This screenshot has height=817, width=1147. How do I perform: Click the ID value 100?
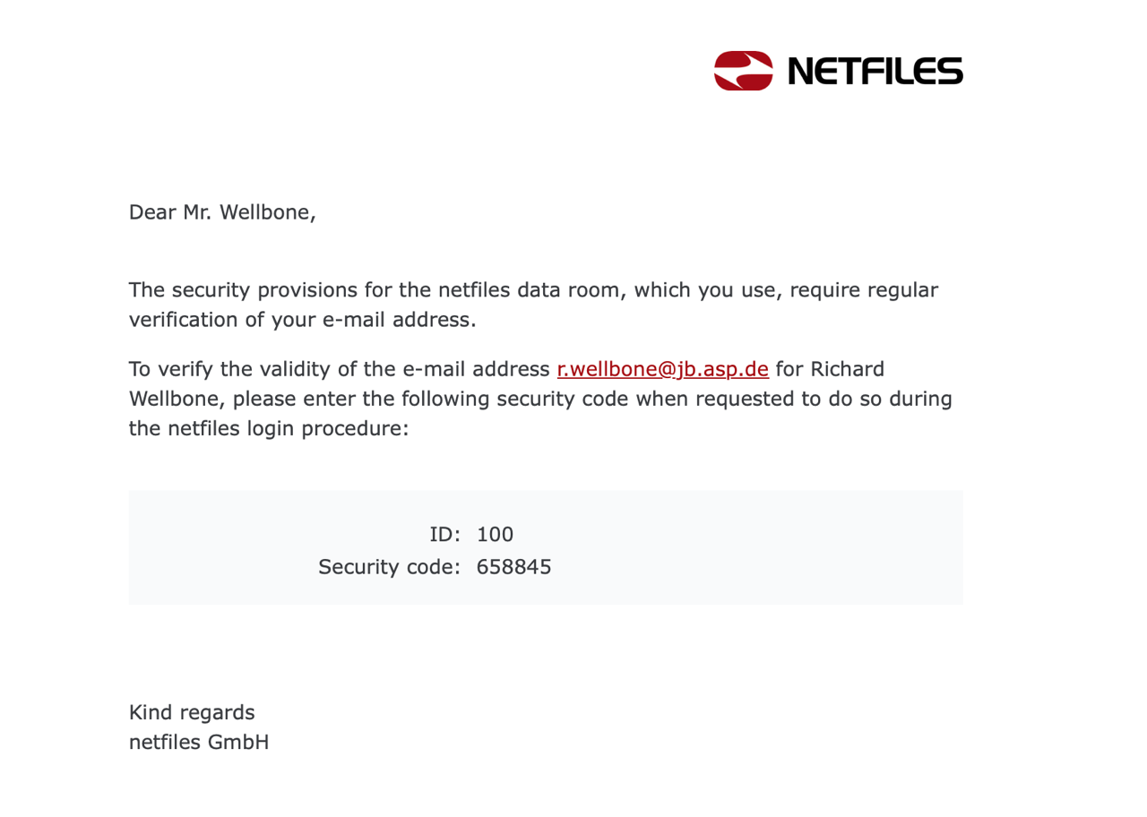495,535
